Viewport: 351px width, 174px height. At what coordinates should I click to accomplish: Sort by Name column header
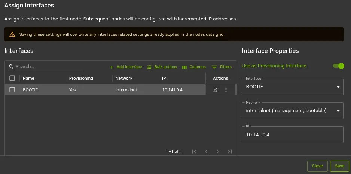click(x=28, y=78)
